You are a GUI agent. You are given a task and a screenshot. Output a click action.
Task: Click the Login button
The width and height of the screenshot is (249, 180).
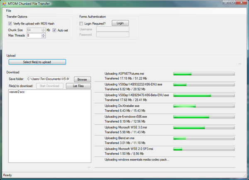pos(120,23)
